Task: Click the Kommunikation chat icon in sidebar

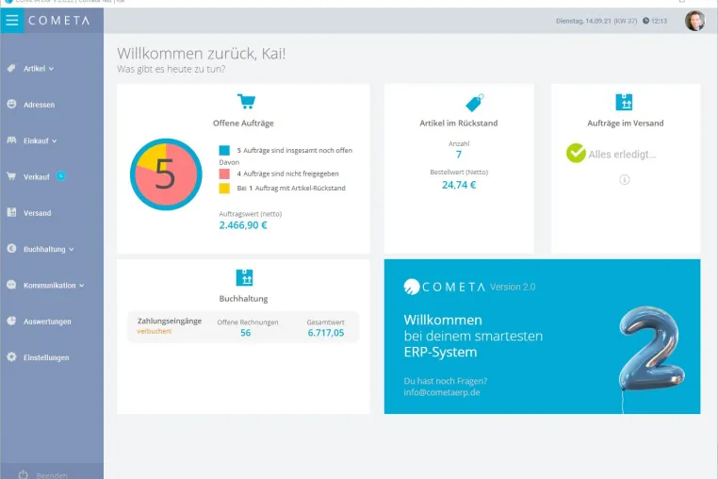Action: pos(11,285)
